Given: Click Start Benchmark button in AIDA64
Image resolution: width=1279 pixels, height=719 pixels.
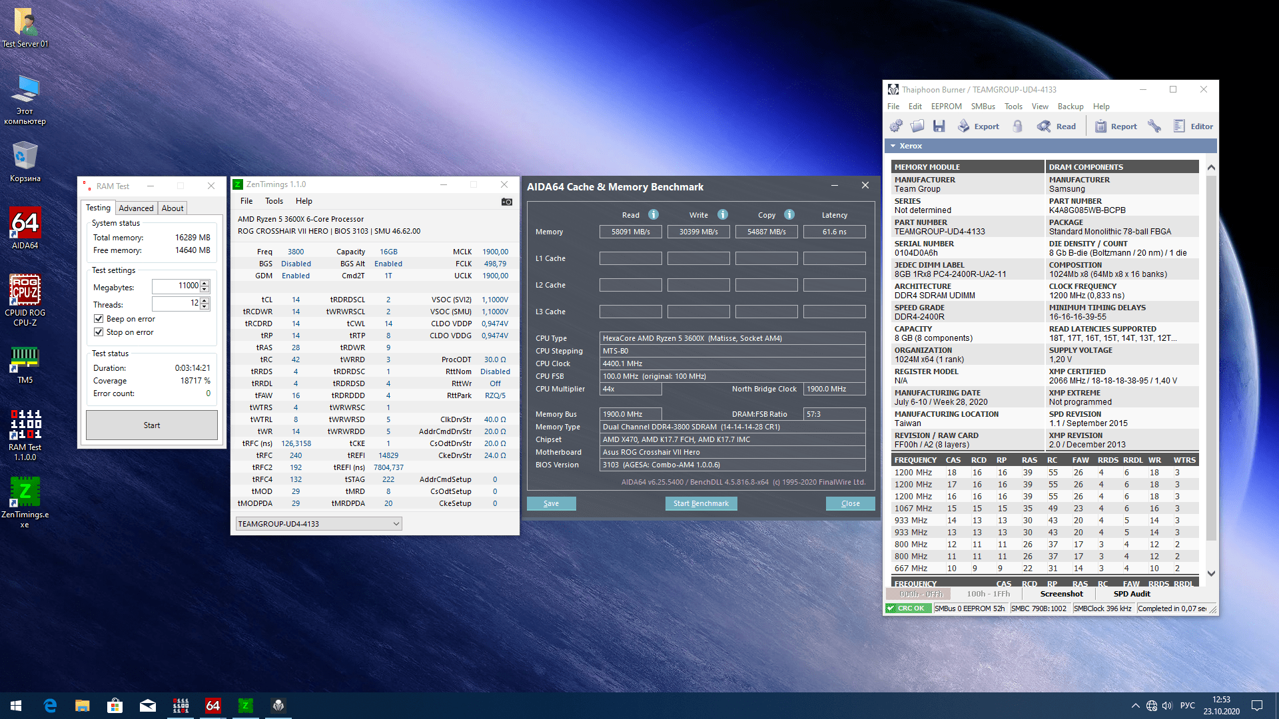Looking at the screenshot, I should tap(700, 503).
